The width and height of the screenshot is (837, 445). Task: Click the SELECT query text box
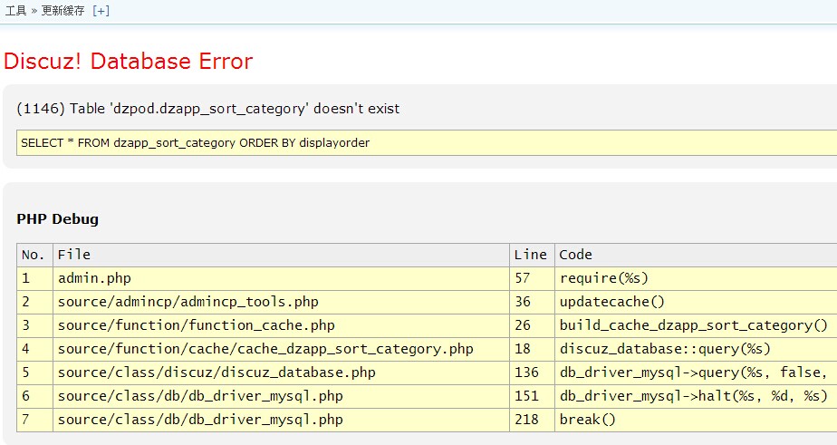426,142
